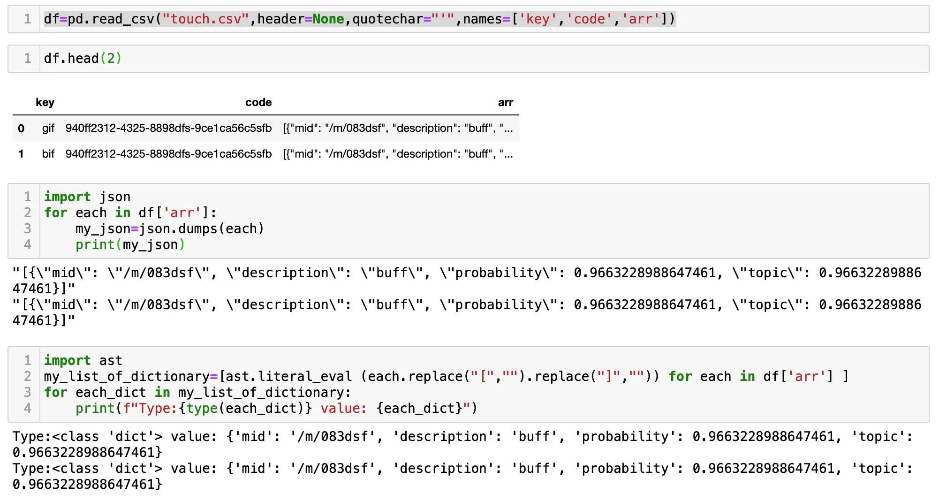Click the df.head(2) code cell
This screenshot has height=501, width=939.
click(x=468, y=59)
